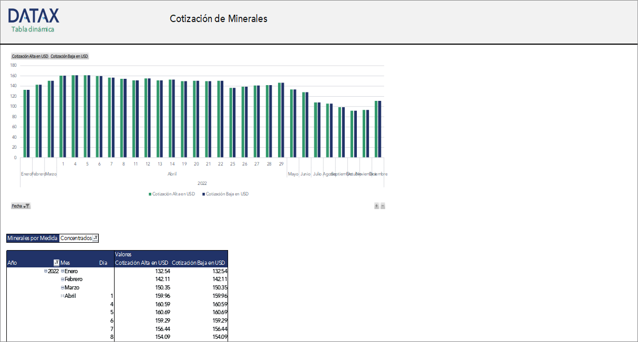This screenshot has width=638, height=342.
Task: Expand the Marzo month row
Action: 63,288
